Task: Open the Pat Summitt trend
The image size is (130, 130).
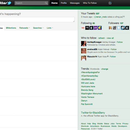Action: [x=87, y=104]
